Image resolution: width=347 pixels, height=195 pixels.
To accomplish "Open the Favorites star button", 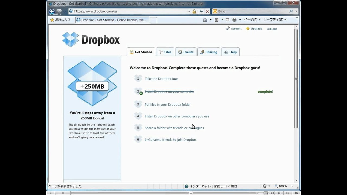I will click(x=60, y=20).
